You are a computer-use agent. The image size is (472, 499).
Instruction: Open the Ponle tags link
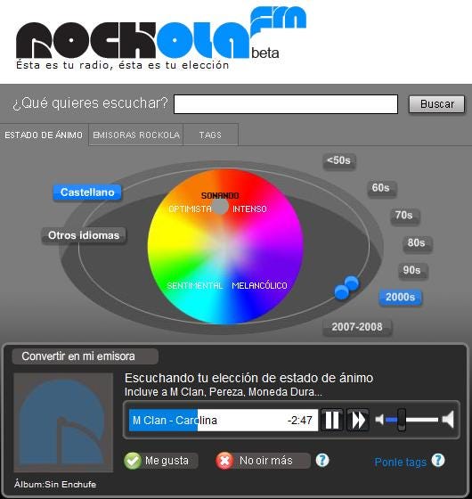pyautogui.click(x=401, y=462)
